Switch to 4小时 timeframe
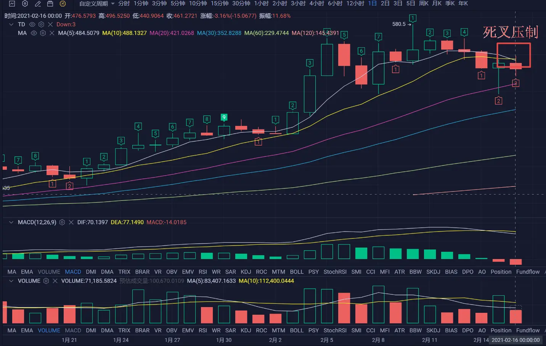Screen dimensions: 546x346 pyautogui.click(x=316, y=3)
